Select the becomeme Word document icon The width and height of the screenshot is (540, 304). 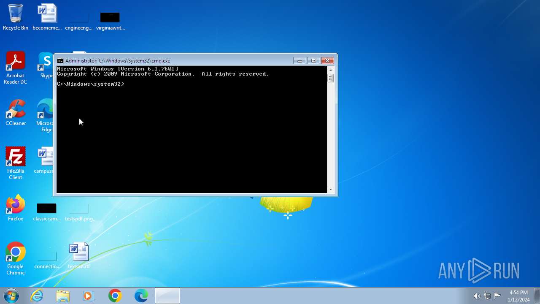coord(47,17)
